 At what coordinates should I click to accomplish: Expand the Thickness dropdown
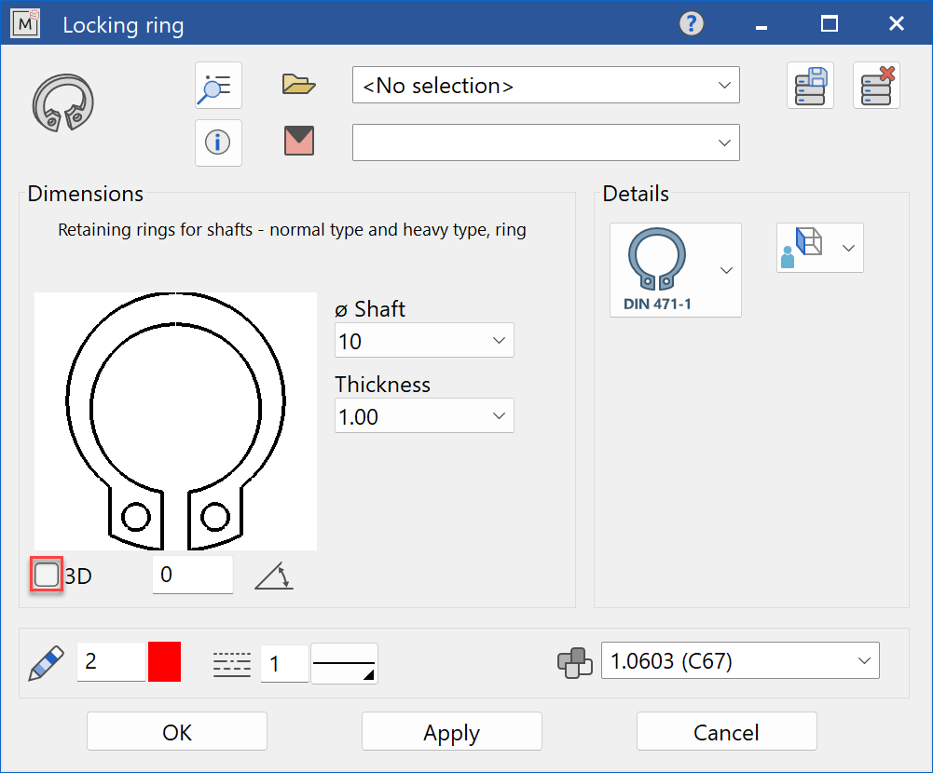[x=424, y=416]
